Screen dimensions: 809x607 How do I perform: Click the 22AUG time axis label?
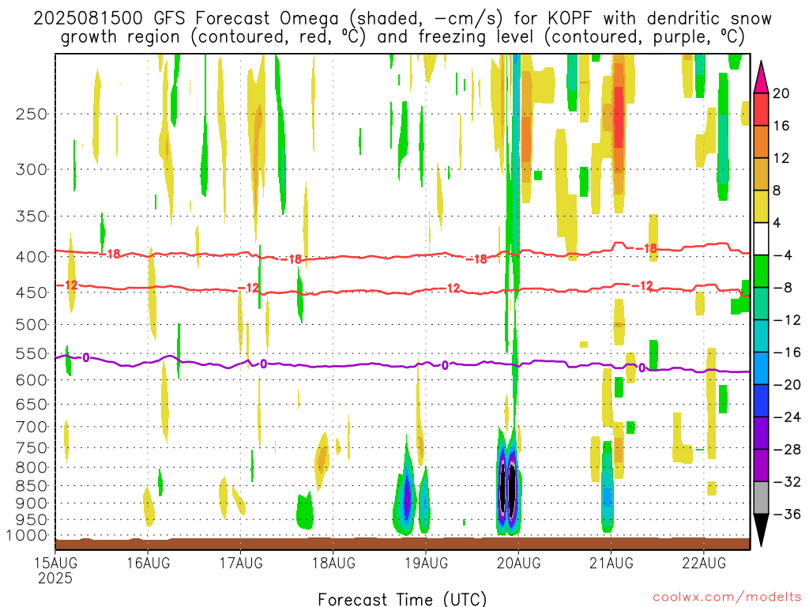(x=704, y=563)
